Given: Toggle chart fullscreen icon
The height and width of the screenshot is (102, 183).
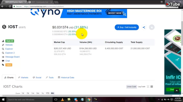Looking at the screenshot, I should click(148, 87).
